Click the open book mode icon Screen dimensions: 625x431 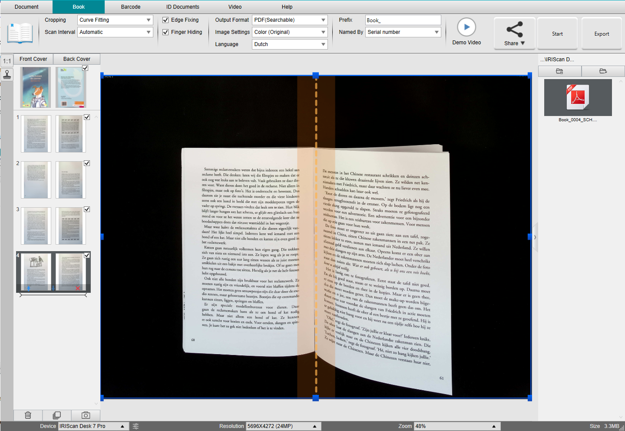pos(20,33)
